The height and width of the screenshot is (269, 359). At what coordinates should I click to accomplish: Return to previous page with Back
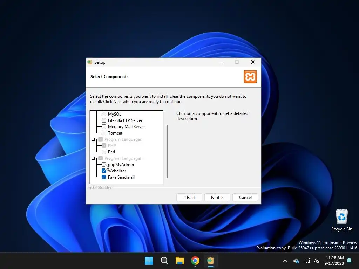pyautogui.click(x=189, y=198)
